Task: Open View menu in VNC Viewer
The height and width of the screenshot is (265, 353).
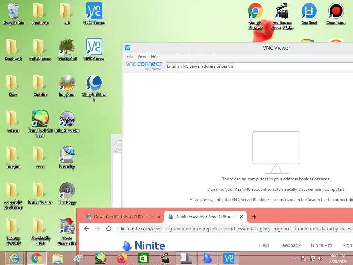Action: pyautogui.click(x=142, y=57)
